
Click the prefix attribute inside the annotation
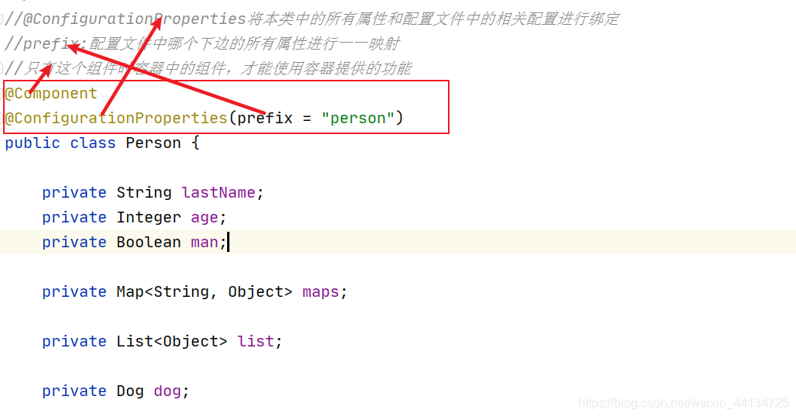pos(265,119)
